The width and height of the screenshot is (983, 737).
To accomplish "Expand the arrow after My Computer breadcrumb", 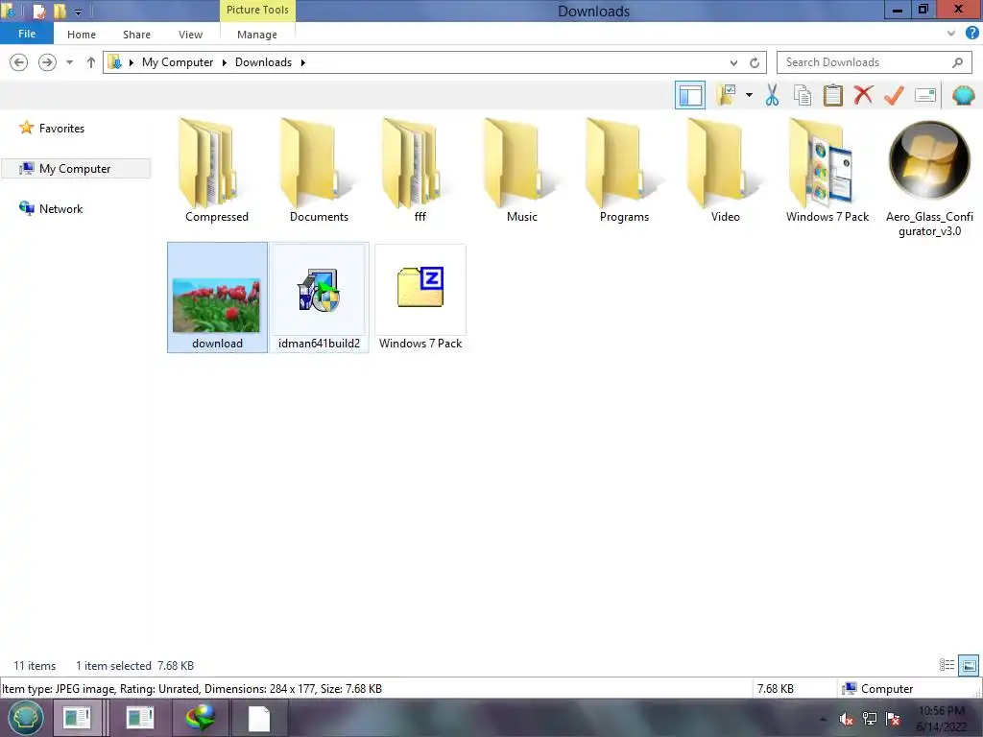I will point(224,62).
